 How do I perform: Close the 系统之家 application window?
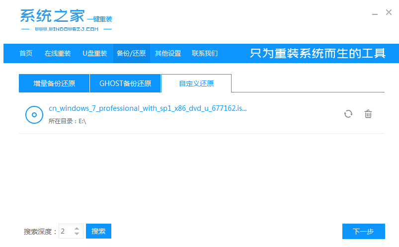pyautogui.click(x=389, y=12)
